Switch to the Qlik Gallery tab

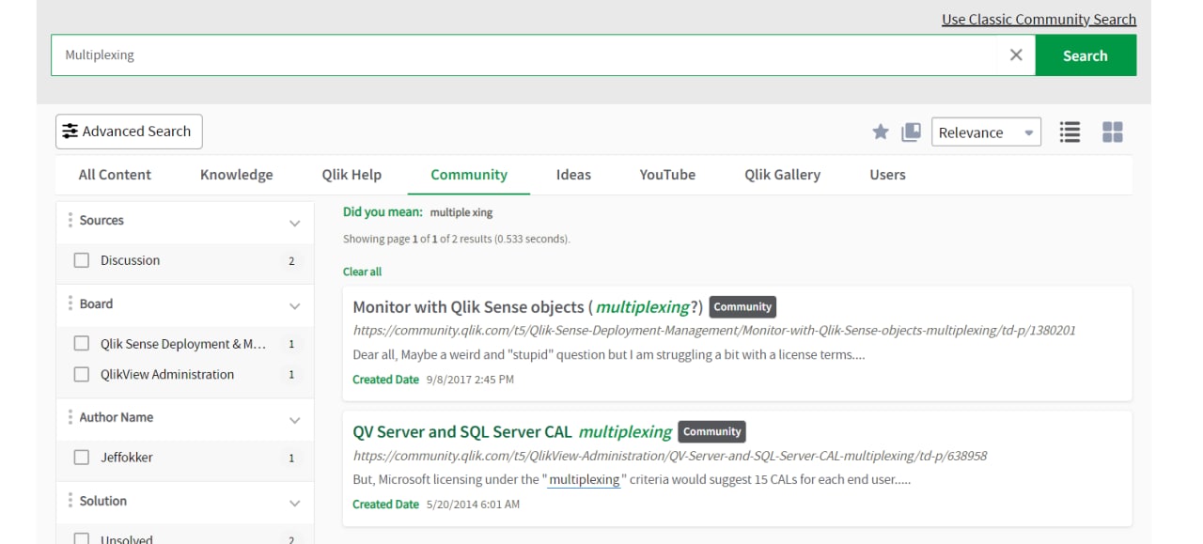tap(783, 175)
